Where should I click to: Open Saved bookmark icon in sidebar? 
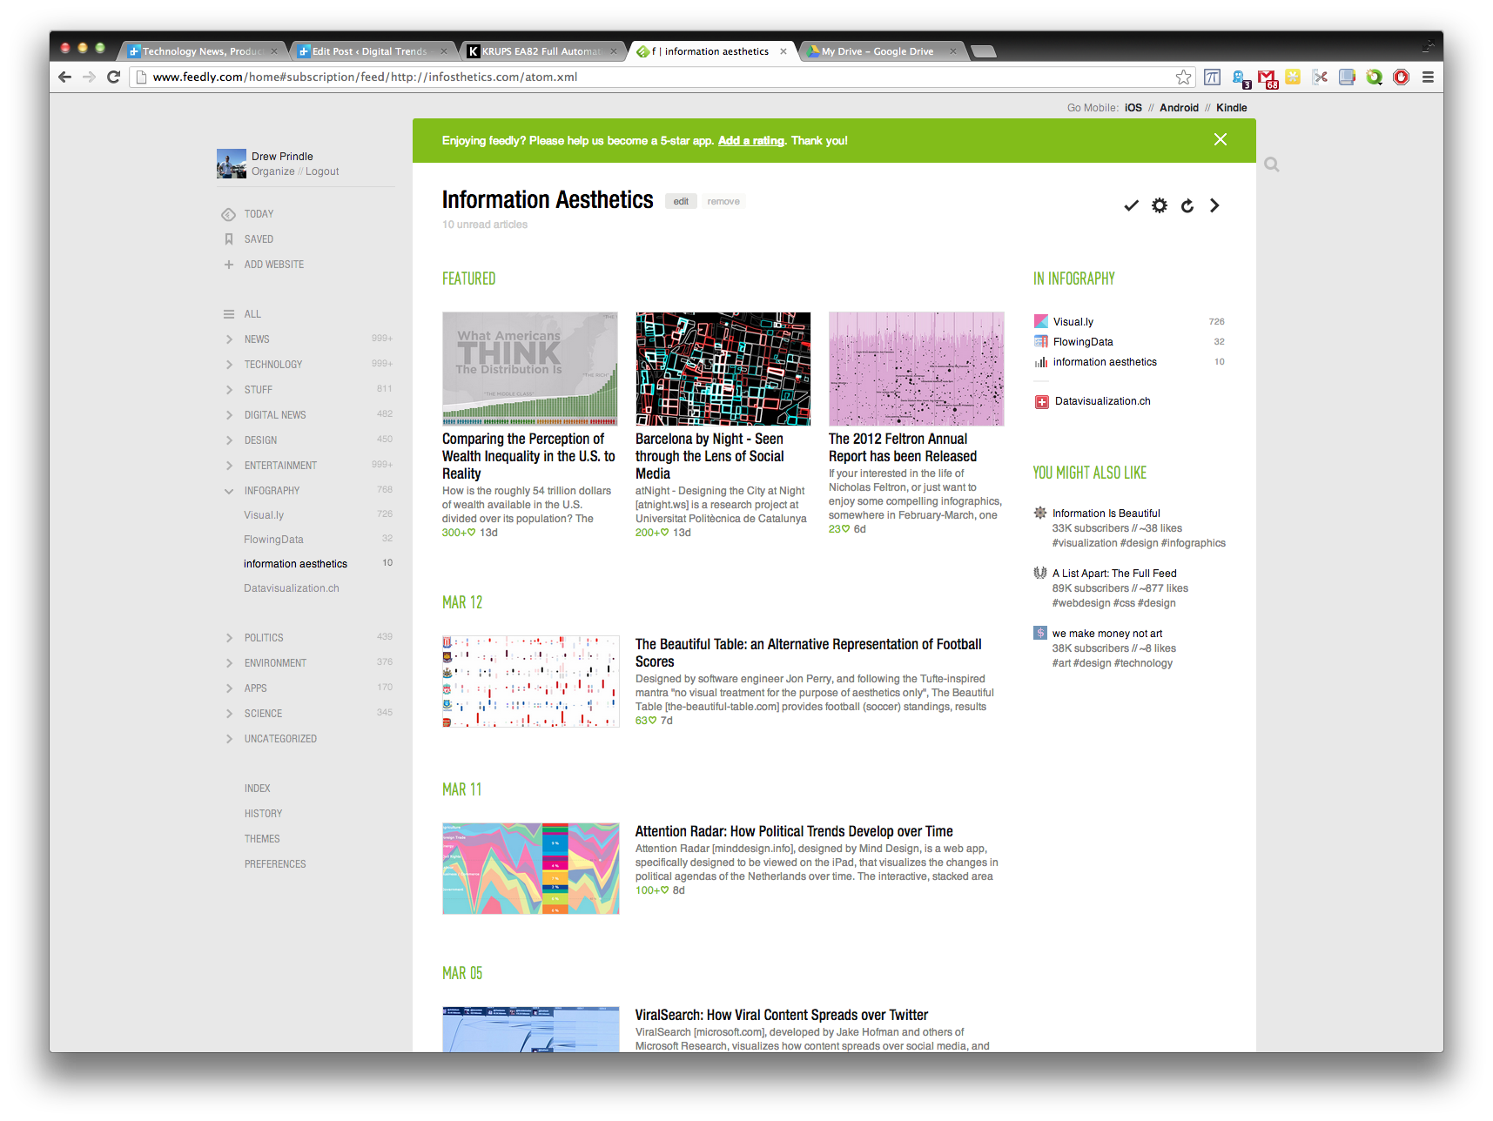tap(228, 239)
